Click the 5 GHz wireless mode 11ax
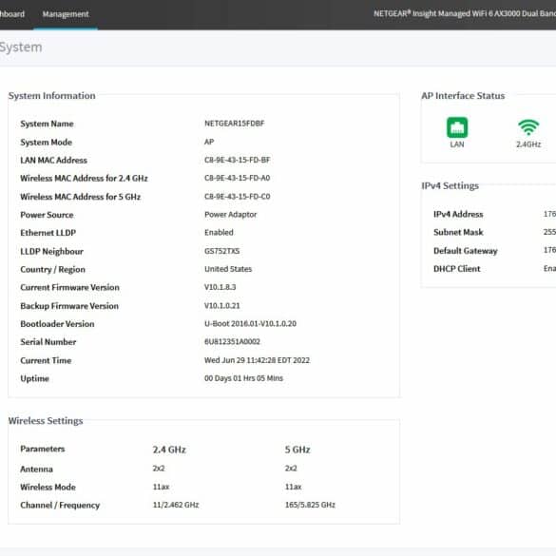Viewport: 556px width, 556px height. pos(294,487)
